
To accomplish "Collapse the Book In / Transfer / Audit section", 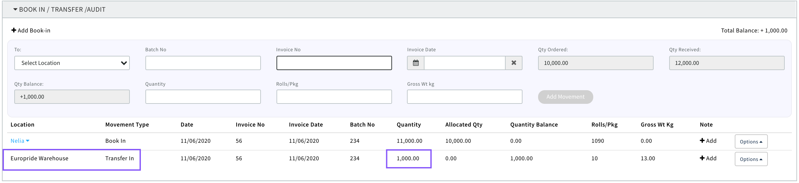I will pos(15,9).
